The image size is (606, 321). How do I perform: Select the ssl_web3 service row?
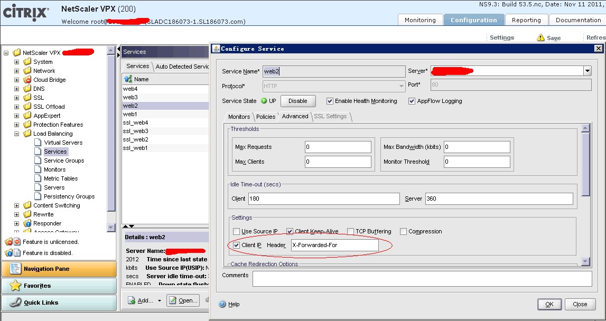(x=165, y=131)
